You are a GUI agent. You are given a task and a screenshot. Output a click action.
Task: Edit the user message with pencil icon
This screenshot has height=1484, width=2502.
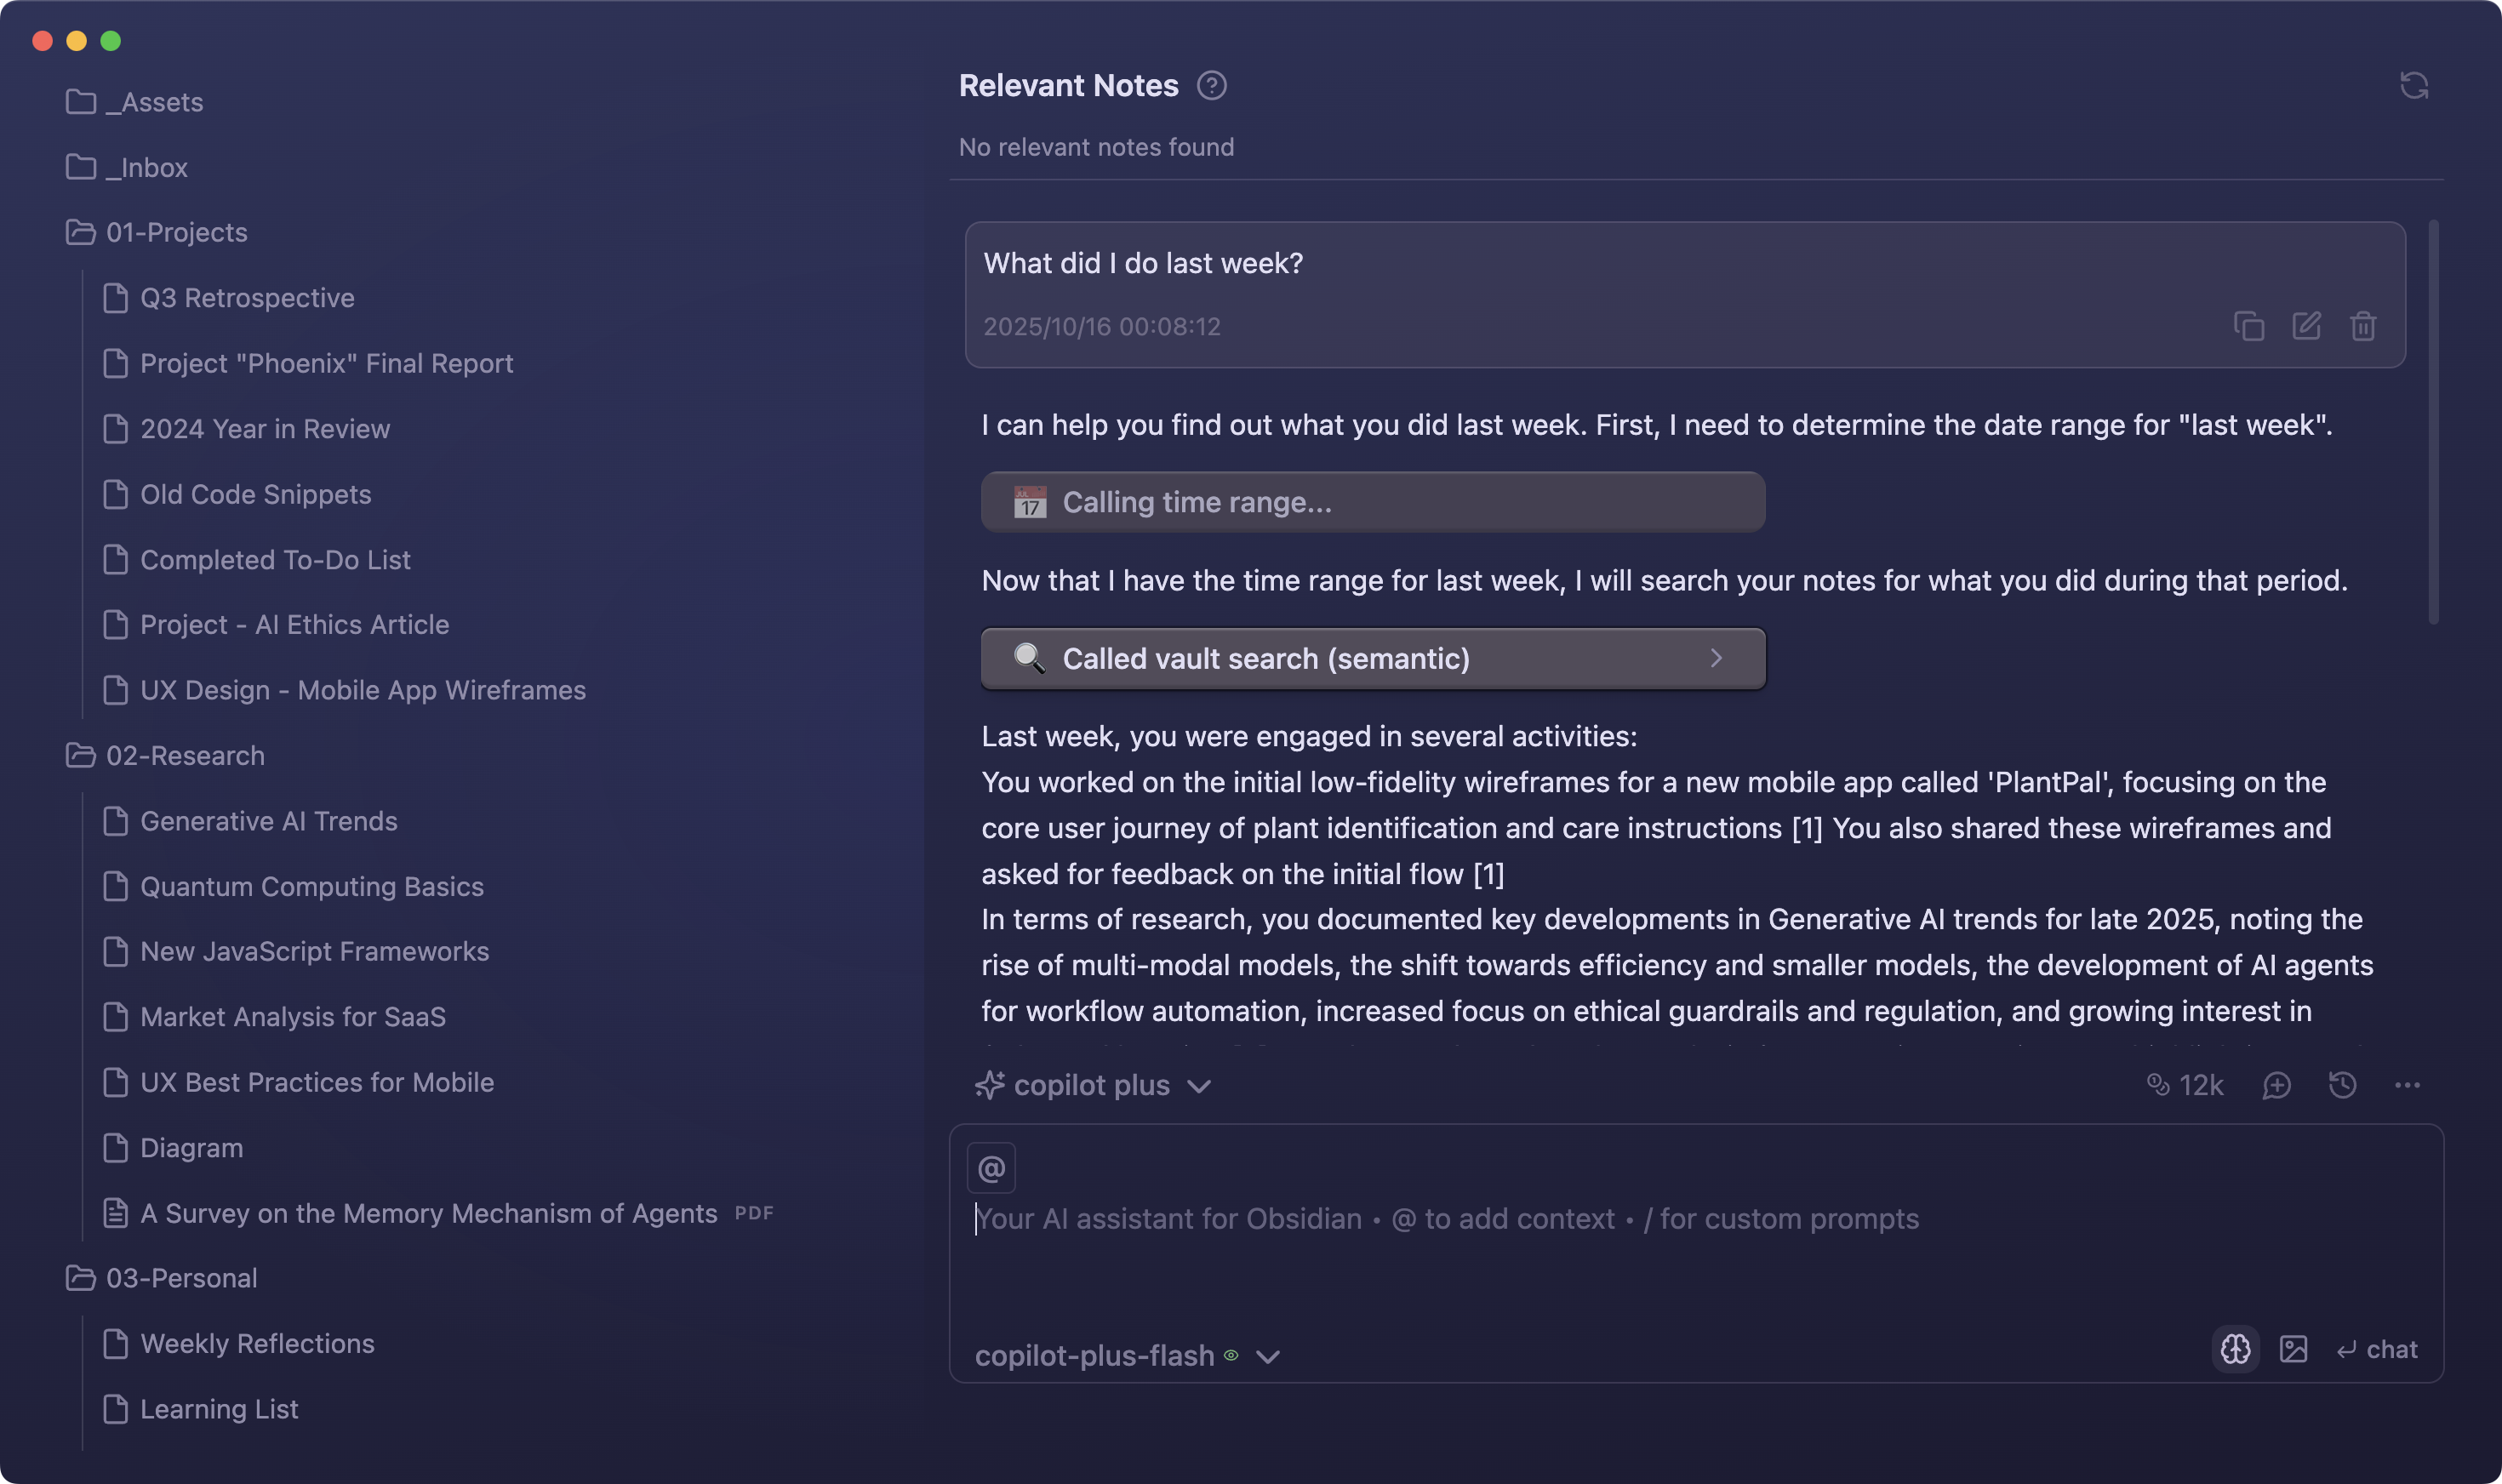click(x=2306, y=326)
